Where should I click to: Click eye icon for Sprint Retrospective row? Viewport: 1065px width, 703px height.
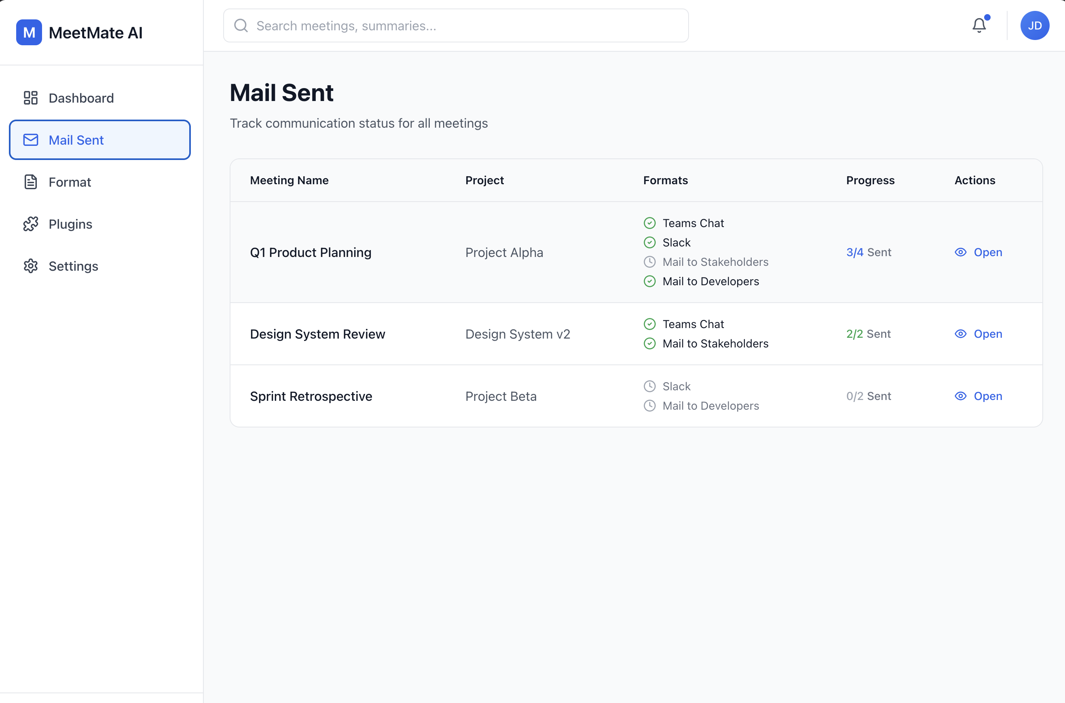pos(960,396)
